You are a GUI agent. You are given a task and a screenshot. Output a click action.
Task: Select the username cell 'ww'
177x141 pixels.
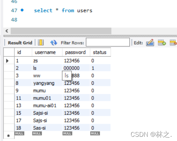pyautogui.click(x=47, y=76)
